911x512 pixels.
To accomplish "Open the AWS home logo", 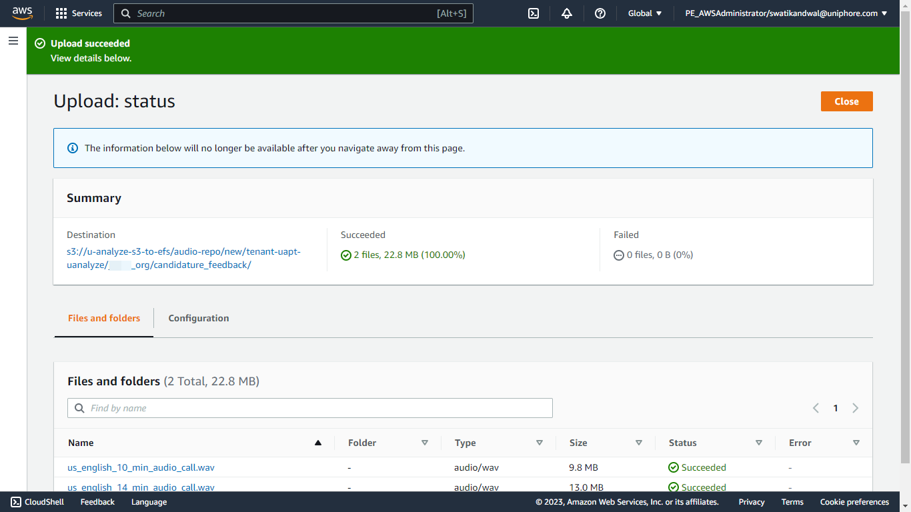I will (x=22, y=13).
